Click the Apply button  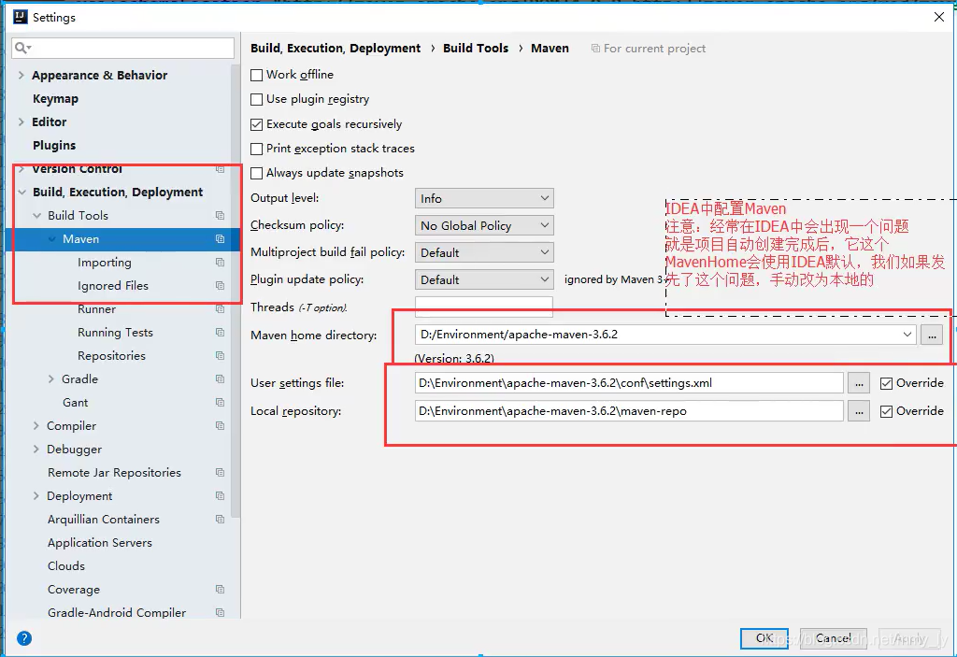(x=910, y=638)
